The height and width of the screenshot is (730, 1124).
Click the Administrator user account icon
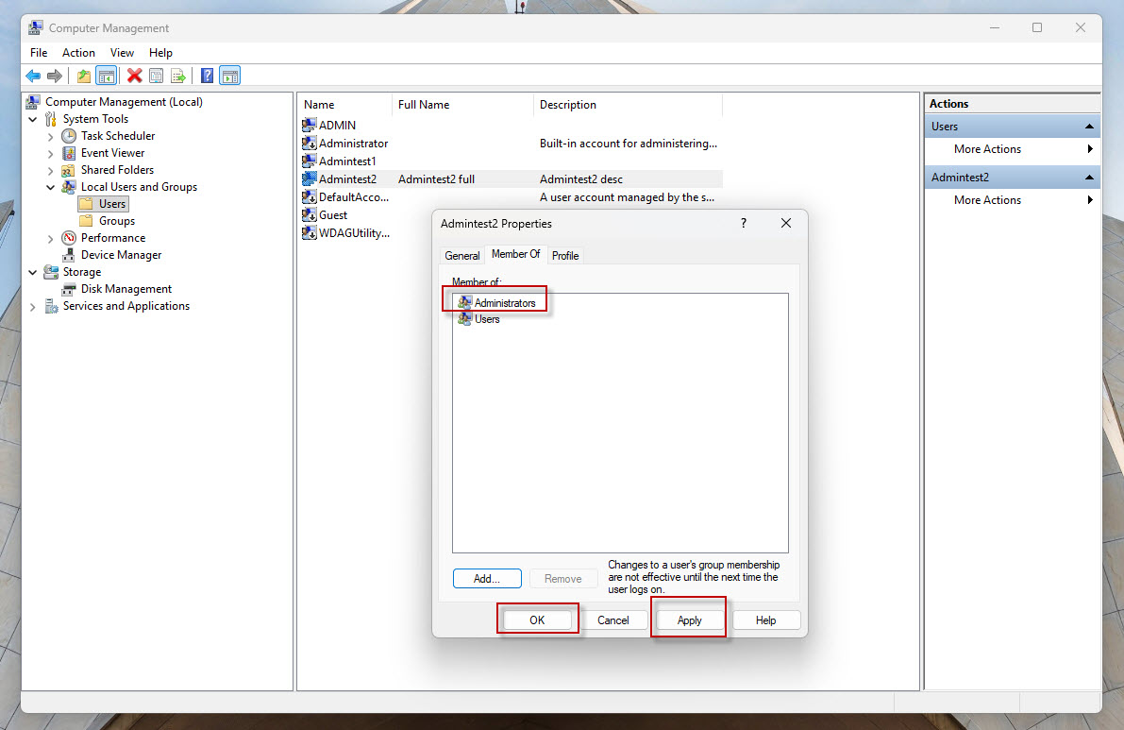[309, 144]
